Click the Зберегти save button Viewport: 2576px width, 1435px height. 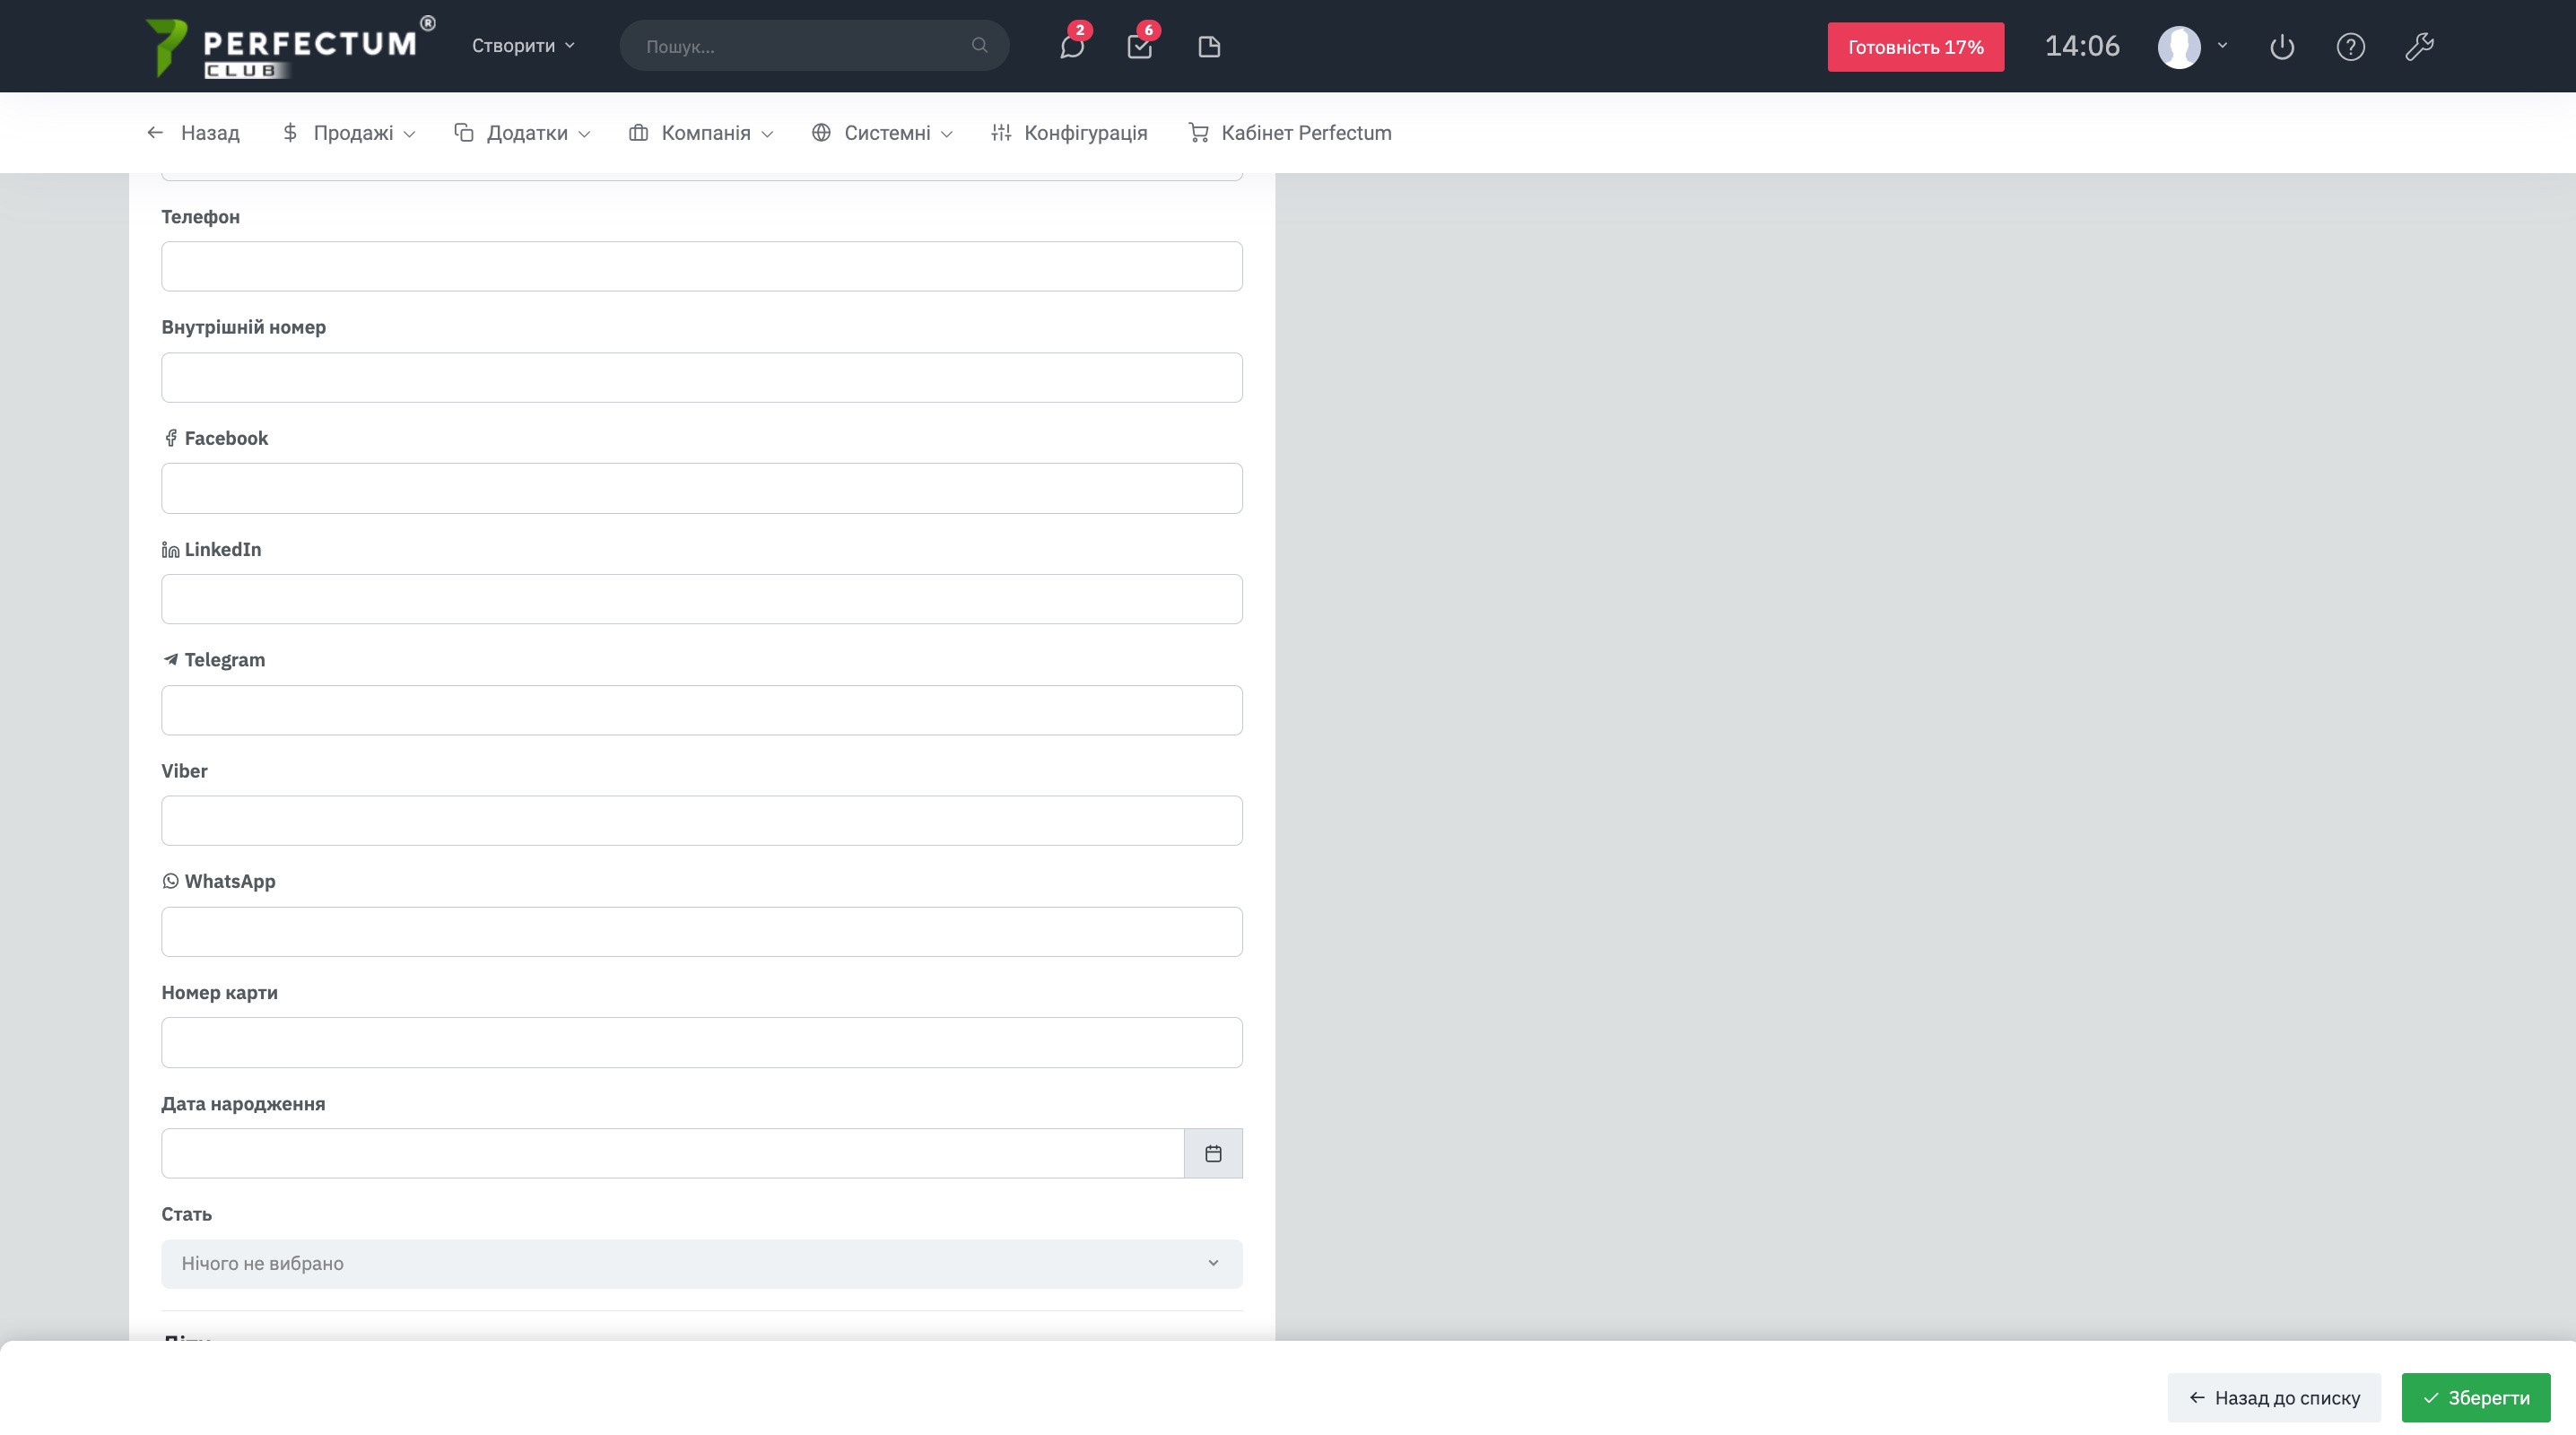pos(2475,1397)
